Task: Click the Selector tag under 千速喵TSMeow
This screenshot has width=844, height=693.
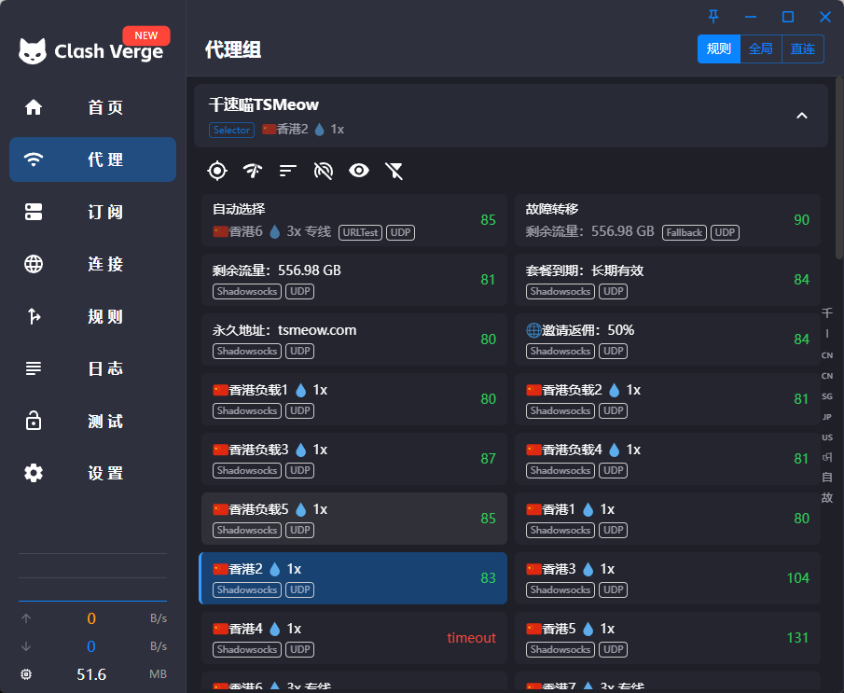Action: [x=231, y=130]
